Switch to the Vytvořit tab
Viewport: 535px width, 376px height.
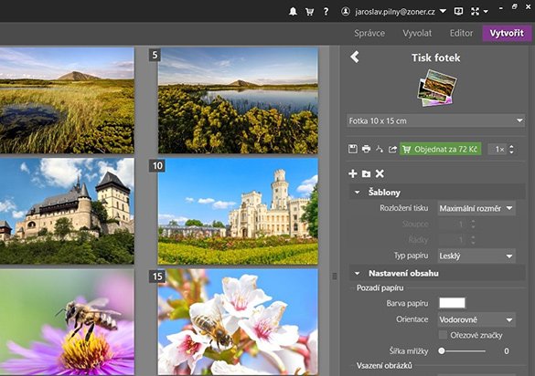point(507,33)
